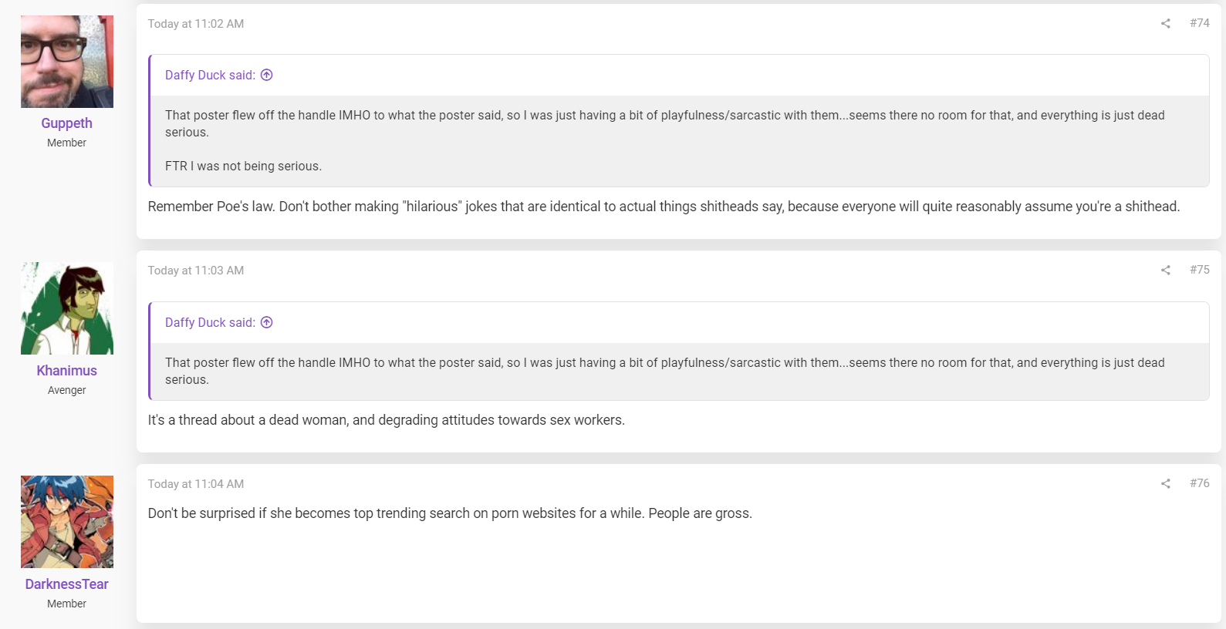Click 'FTR I was not being serious.' quote text
The width and height of the screenshot is (1226, 629).
[x=243, y=166]
